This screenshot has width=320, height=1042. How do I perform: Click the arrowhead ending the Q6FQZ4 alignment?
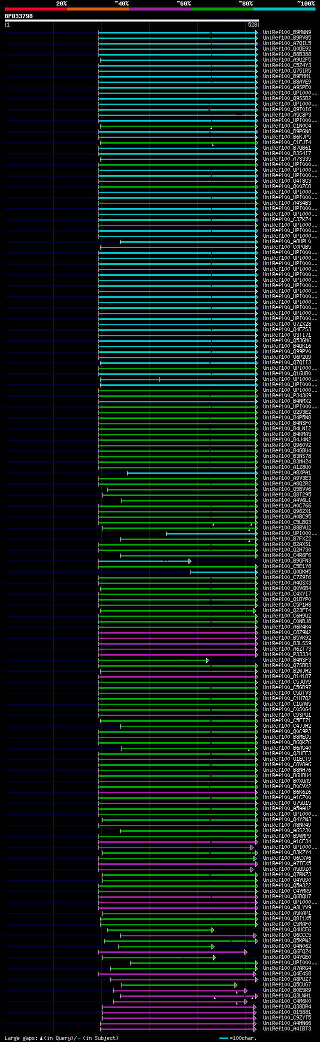point(246,952)
